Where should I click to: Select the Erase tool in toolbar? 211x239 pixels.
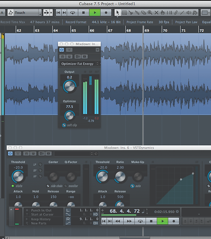(x=144, y=12)
